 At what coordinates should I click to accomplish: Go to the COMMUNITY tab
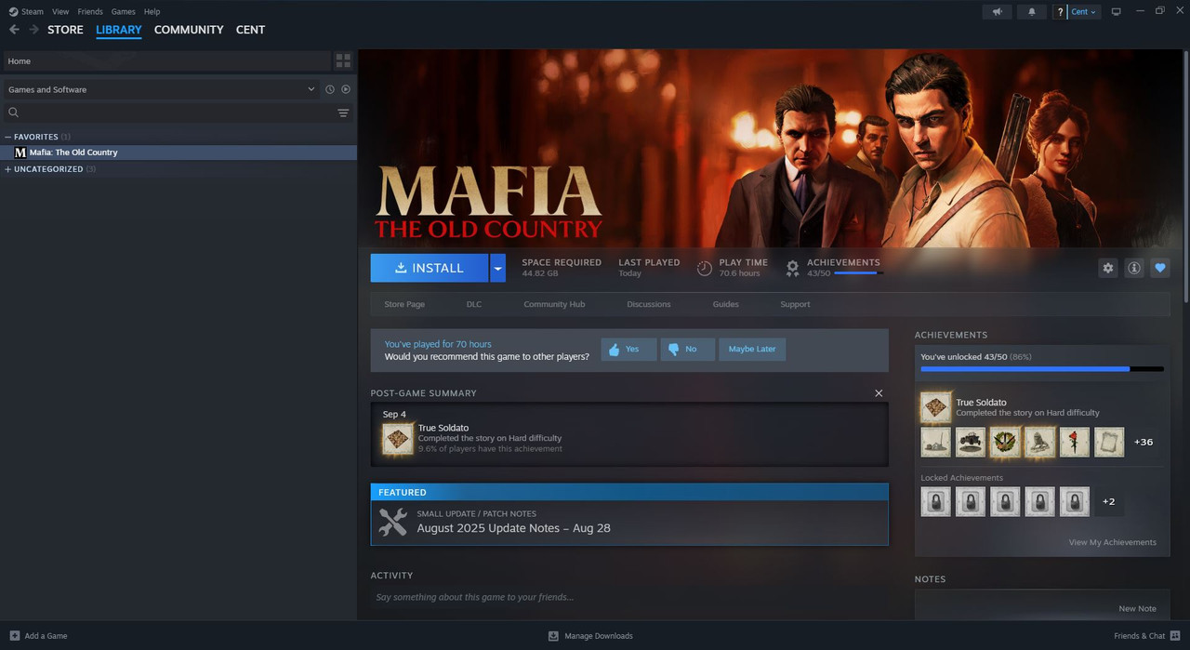point(189,30)
